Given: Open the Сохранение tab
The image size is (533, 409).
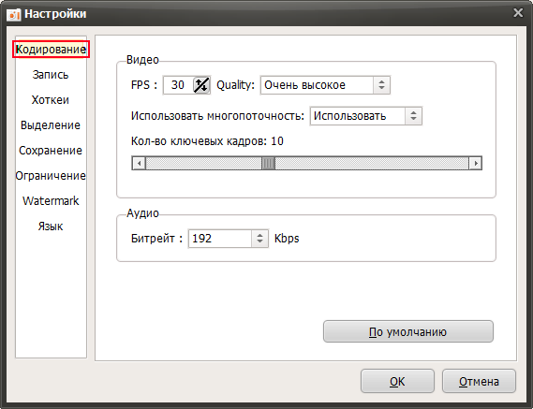Looking at the screenshot, I should (x=51, y=151).
